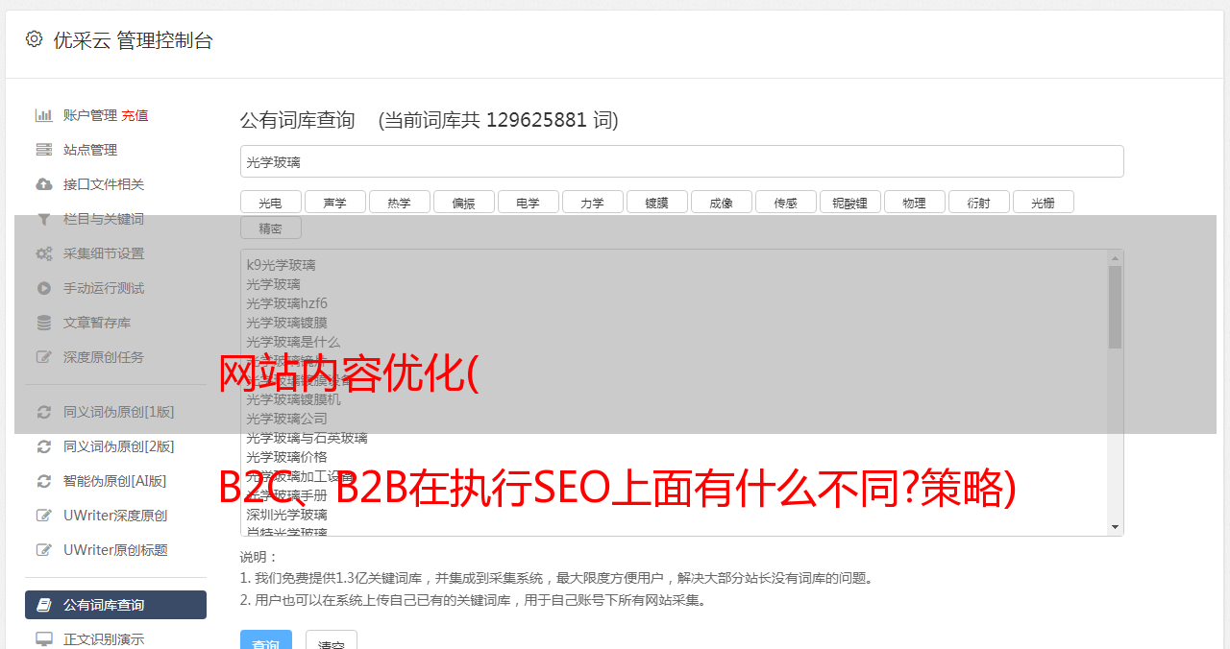Click the refresh icon beside 智能伪原创[AI版]
The height and width of the screenshot is (649, 1230).
click(x=43, y=481)
